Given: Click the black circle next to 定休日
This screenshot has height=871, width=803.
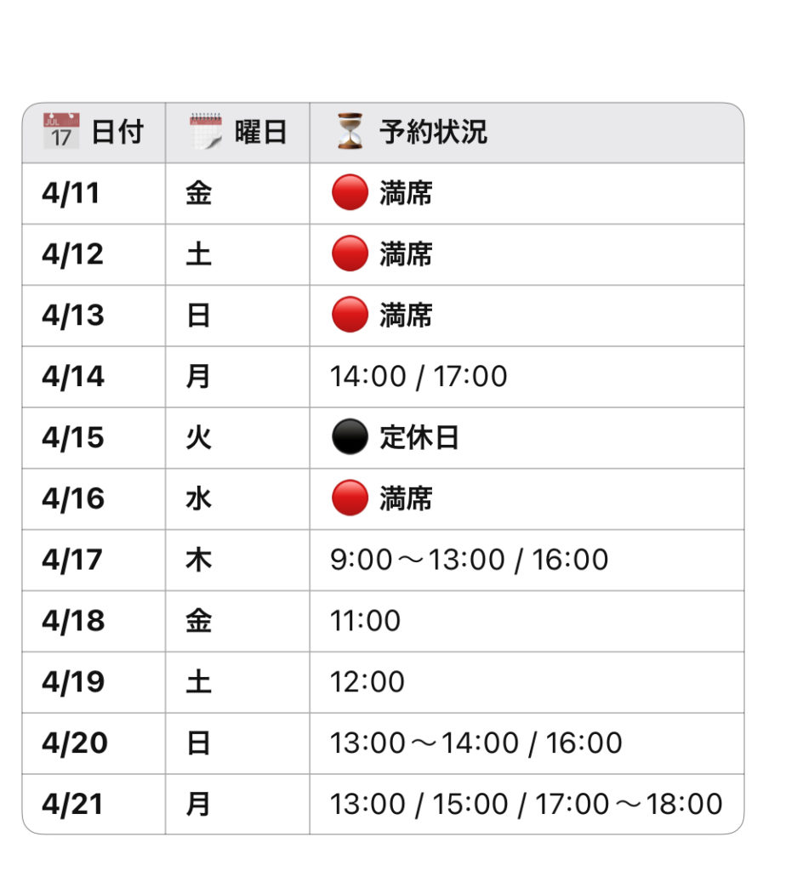Looking at the screenshot, I should [x=350, y=437].
